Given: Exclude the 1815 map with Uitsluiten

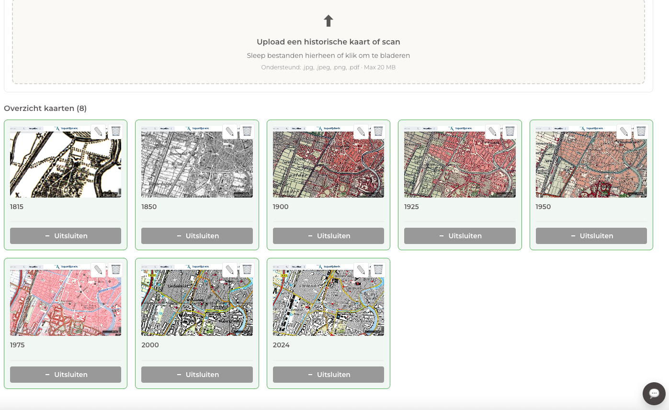Looking at the screenshot, I should click(x=66, y=236).
